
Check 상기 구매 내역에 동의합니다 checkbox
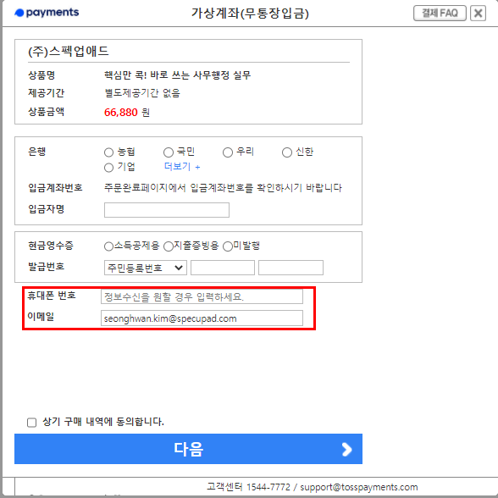point(32,423)
